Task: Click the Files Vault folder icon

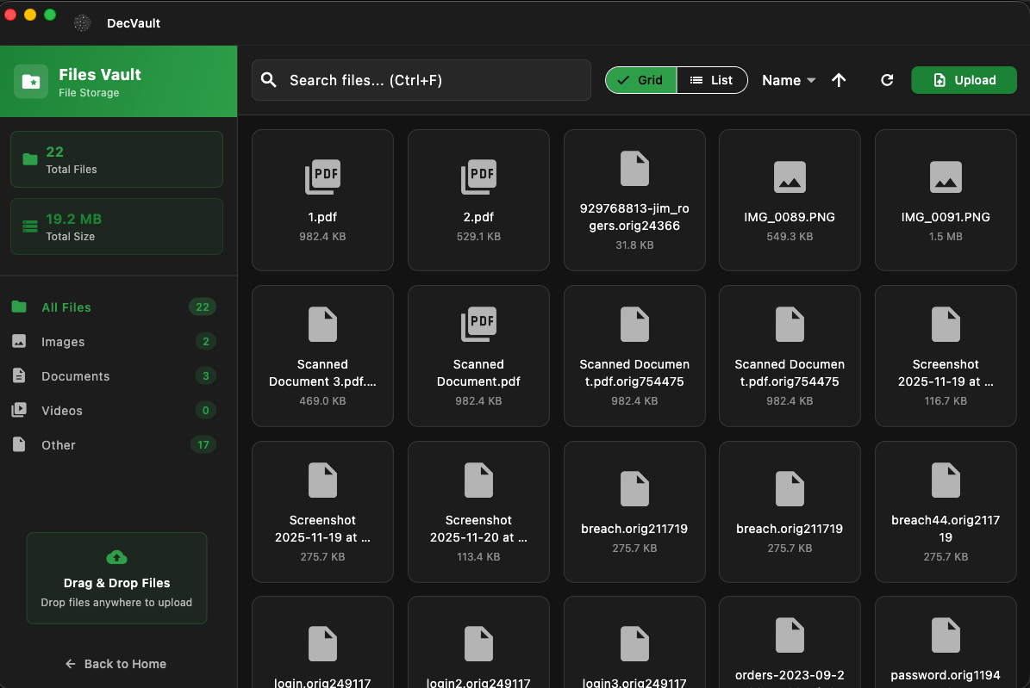Action: [x=31, y=81]
